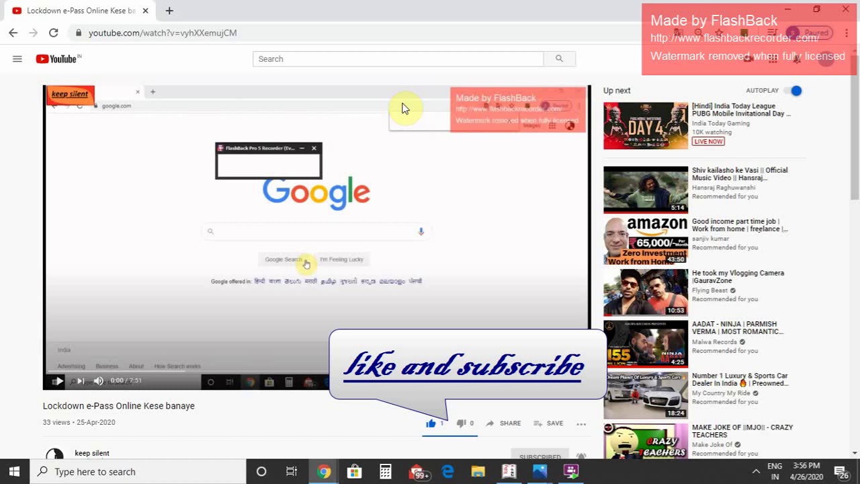Open Shiv kailasho ke Vasi video thumbnail
This screenshot has height=484, width=860.
(x=646, y=190)
